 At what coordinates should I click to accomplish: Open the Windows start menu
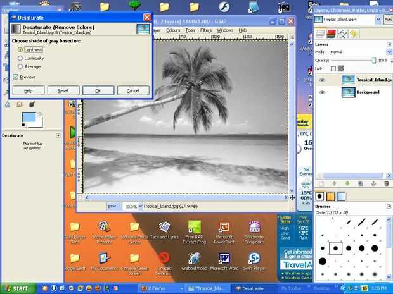coord(16,288)
